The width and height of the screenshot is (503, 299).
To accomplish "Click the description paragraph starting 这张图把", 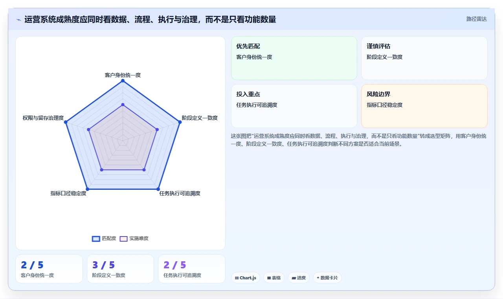I will tap(359, 140).
